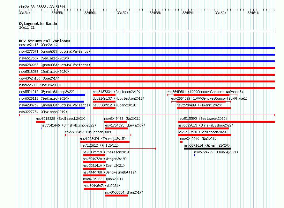Click the 33454k ruler position label
Screen dimensions: 284x208
pos(25,13)
